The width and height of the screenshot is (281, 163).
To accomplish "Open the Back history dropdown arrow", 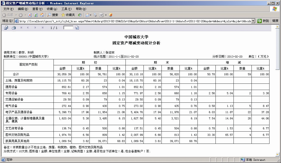I will click(16, 15).
